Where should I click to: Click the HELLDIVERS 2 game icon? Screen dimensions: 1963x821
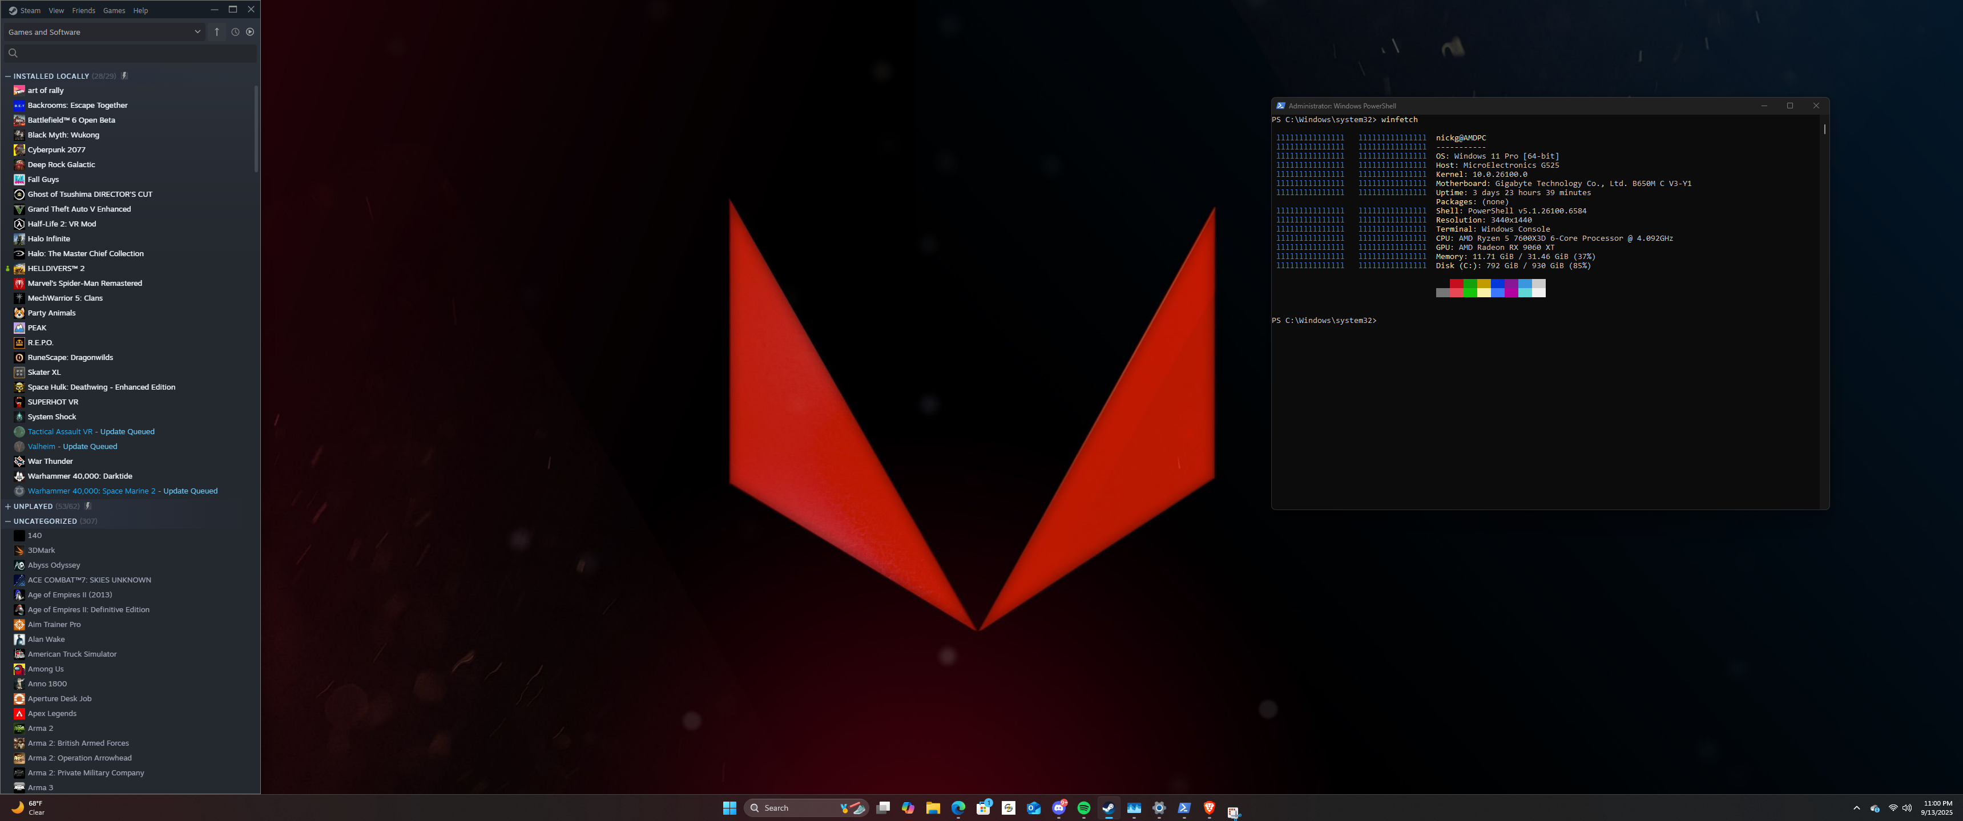click(19, 269)
